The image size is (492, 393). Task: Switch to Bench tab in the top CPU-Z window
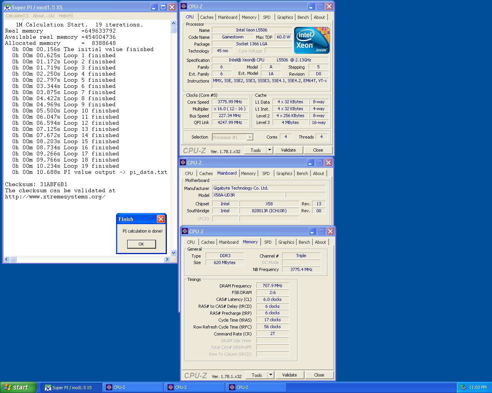(x=303, y=17)
